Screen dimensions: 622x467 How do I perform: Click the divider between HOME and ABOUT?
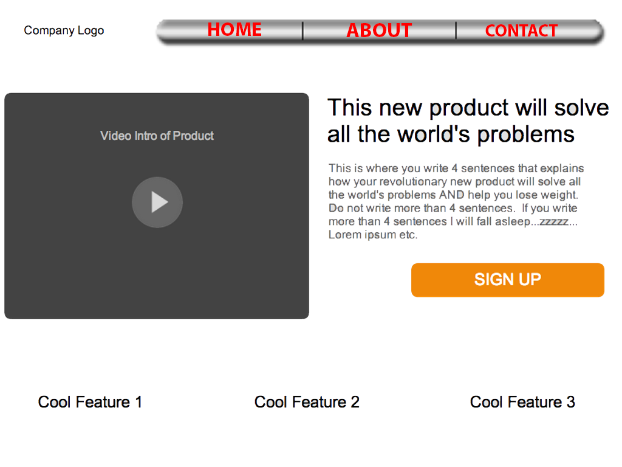tap(302, 31)
